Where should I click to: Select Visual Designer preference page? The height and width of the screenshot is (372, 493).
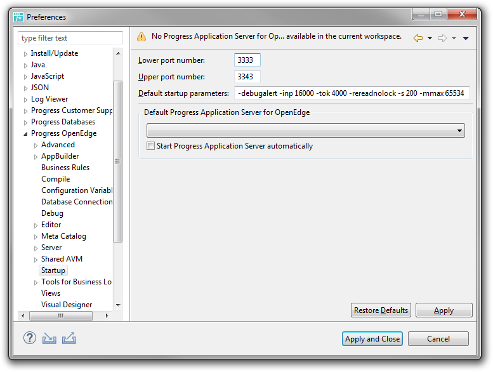point(67,305)
